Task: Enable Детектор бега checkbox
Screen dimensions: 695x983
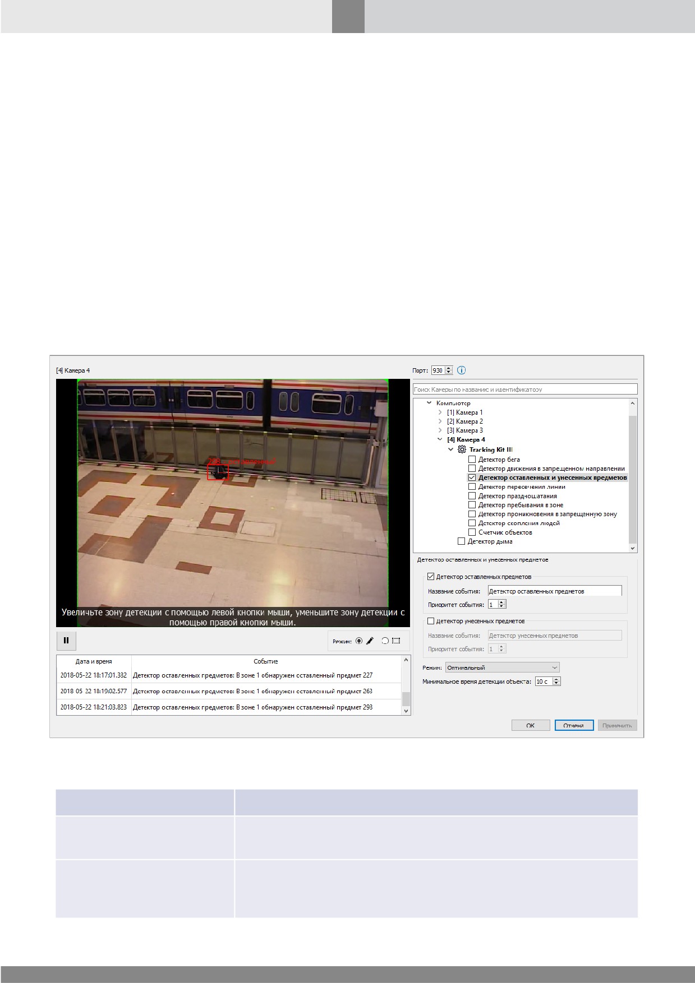Action: pyautogui.click(x=472, y=460)
